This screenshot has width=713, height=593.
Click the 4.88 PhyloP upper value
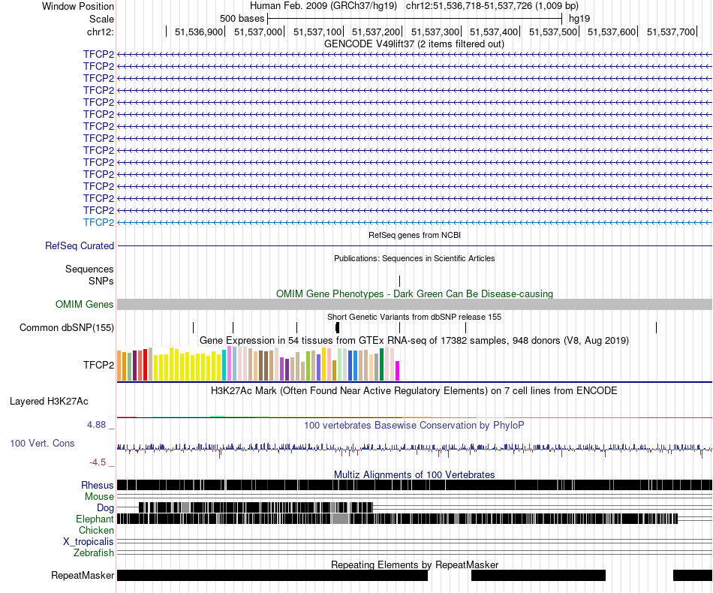[96, 425]
